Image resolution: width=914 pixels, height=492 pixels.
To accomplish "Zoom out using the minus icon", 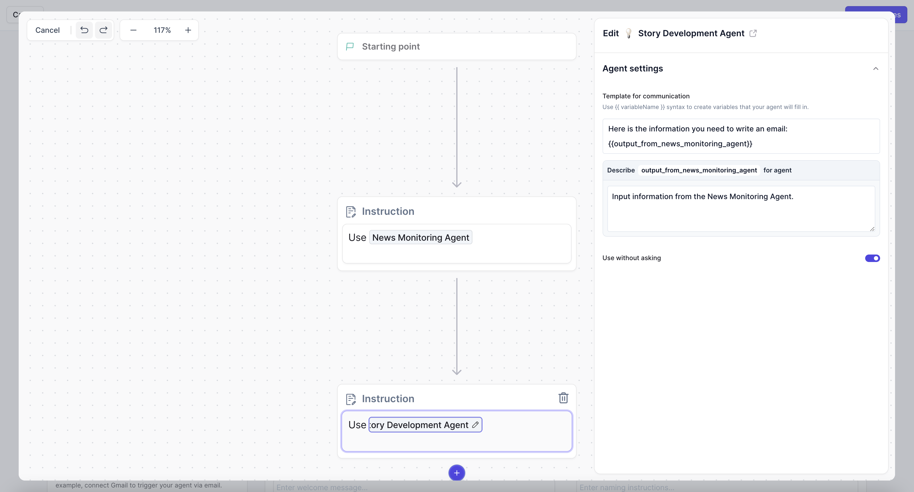I will 134,30.
